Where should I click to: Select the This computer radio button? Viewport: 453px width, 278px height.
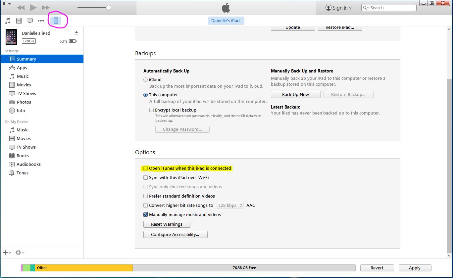pyautogui.click(x=145, y=95)
